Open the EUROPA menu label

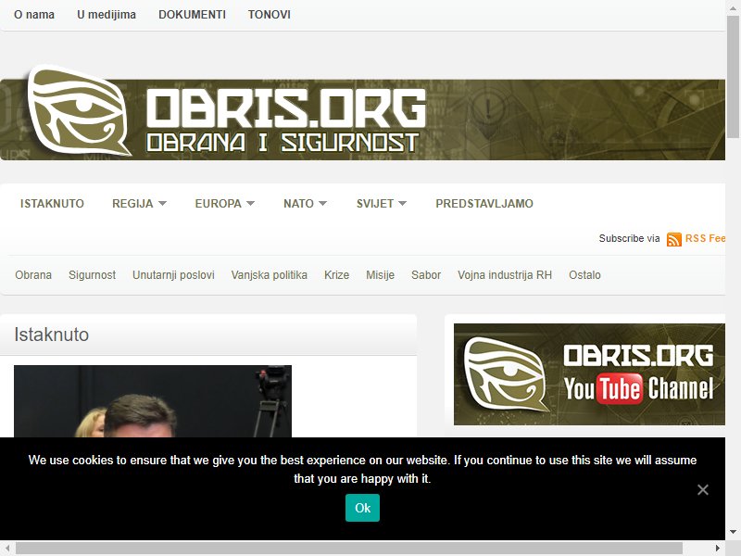coord(219,204)
